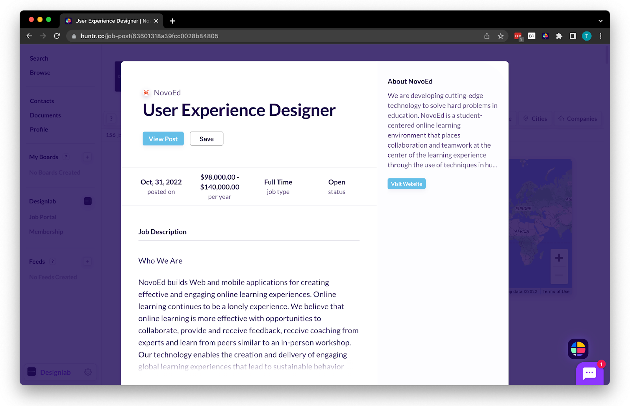Open Contacts in the sidebar

tap(42, 101)
